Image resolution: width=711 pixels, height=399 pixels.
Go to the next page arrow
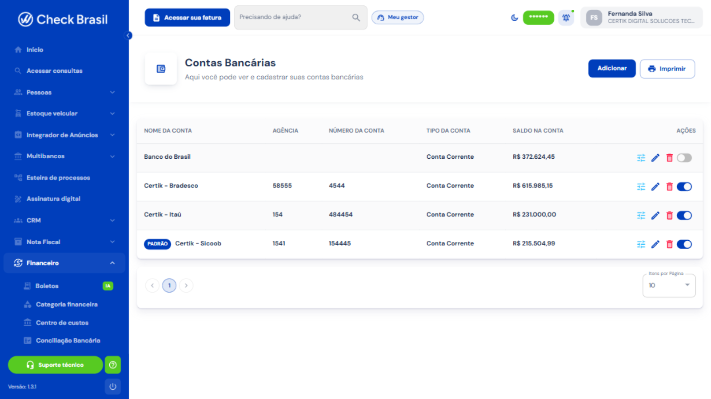coord(186,286)
